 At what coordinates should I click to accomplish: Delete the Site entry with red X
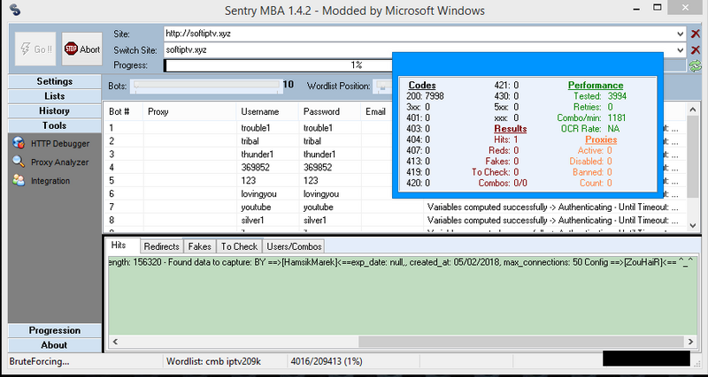click(x=696, y=34)
